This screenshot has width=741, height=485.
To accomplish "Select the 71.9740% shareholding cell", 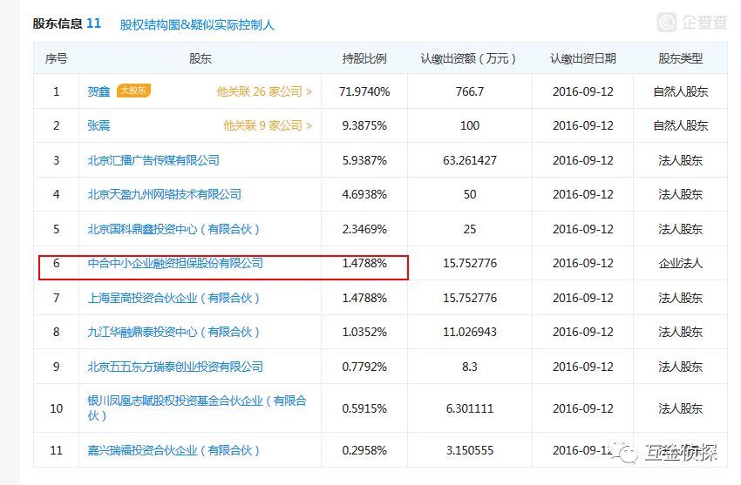I will (364, 91).
